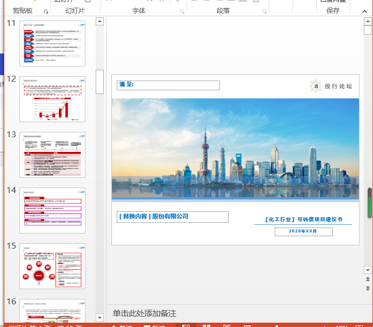The height and width of the screenshot is (327, 373).
Task: Open slide 13 thumbnail in panel
Action: pyautogui.click(x=52, y=155)
